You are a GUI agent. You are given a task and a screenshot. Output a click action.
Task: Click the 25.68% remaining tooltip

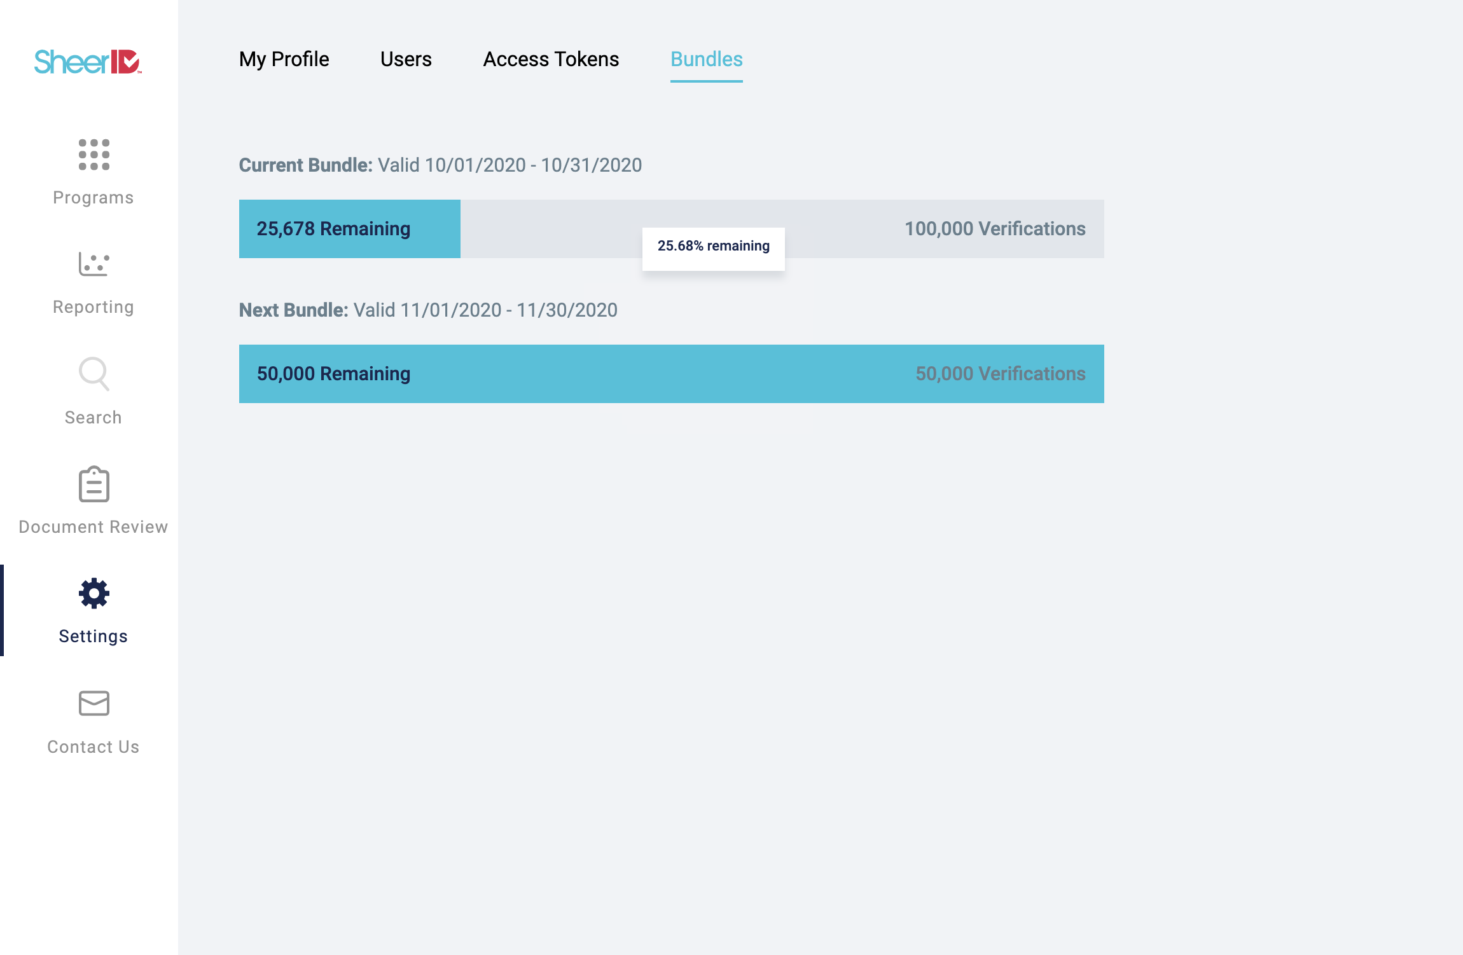pos(714,246)
